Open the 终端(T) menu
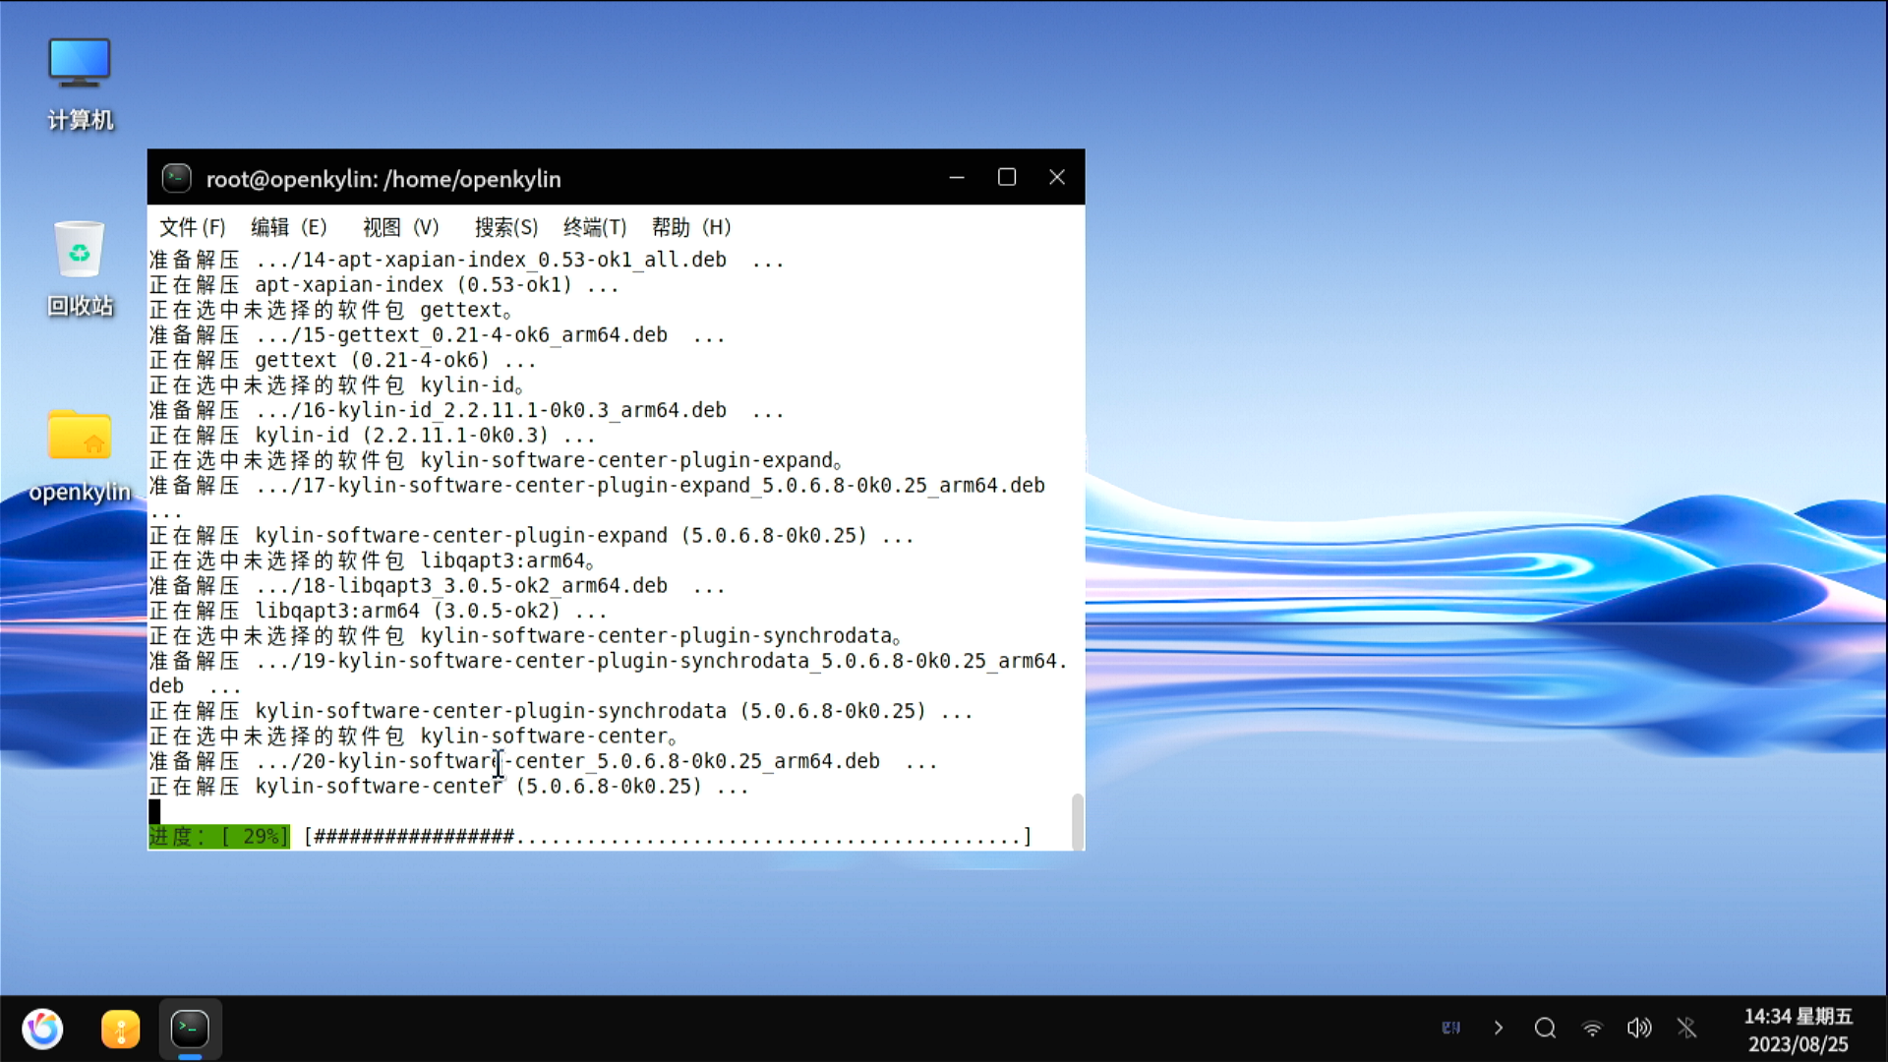1888x1062 pixels. pyautogui.click(x=595, y=227)
